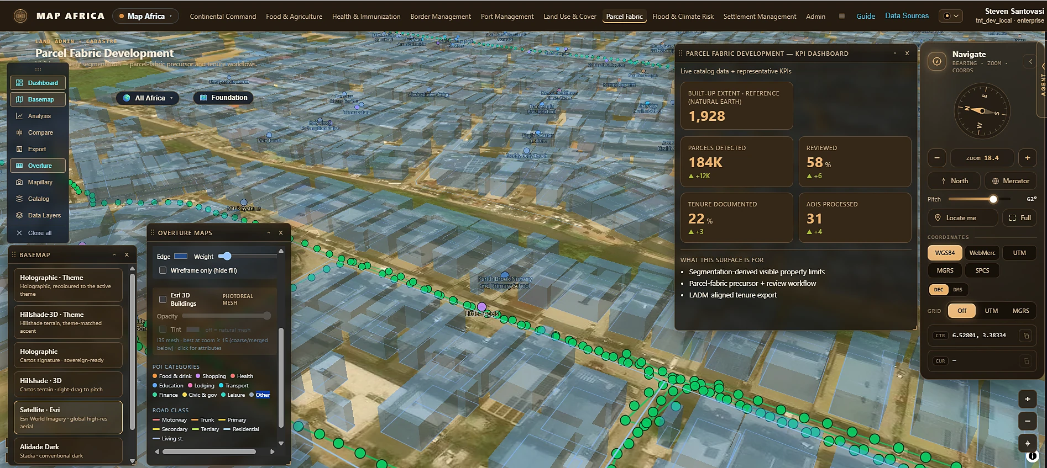Grab the sidebar drag handle dots

tap(38, 69)
